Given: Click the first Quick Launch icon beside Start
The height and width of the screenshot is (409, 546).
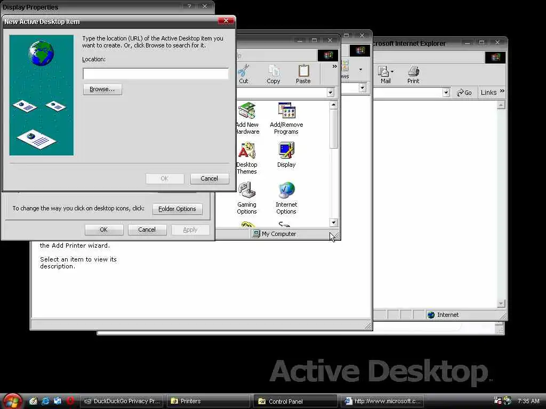Looking at the screenshot, I should tap(33, 401).
